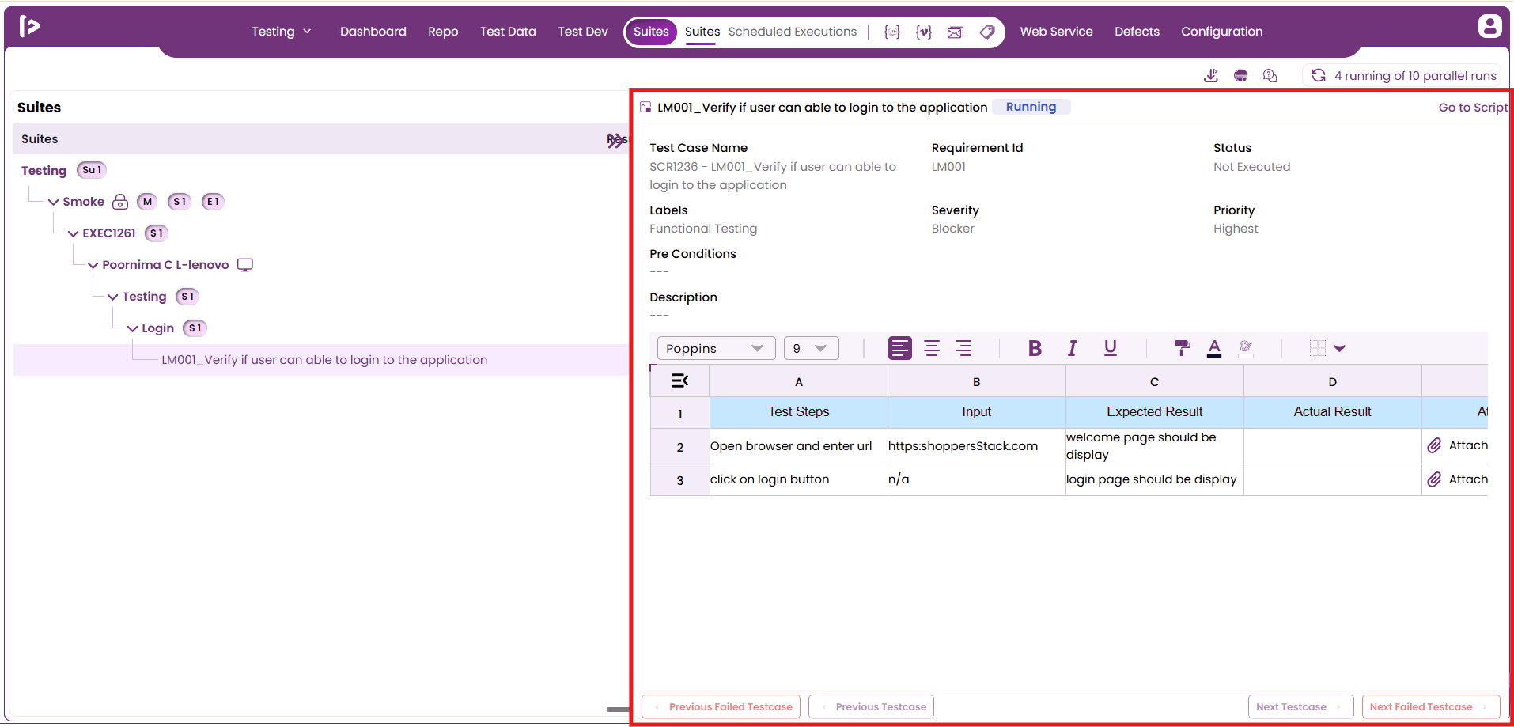Click the monitor icon beside Poornima C L-lenovo
This screenshot has width=1514, height=727.
coord(245,265)
